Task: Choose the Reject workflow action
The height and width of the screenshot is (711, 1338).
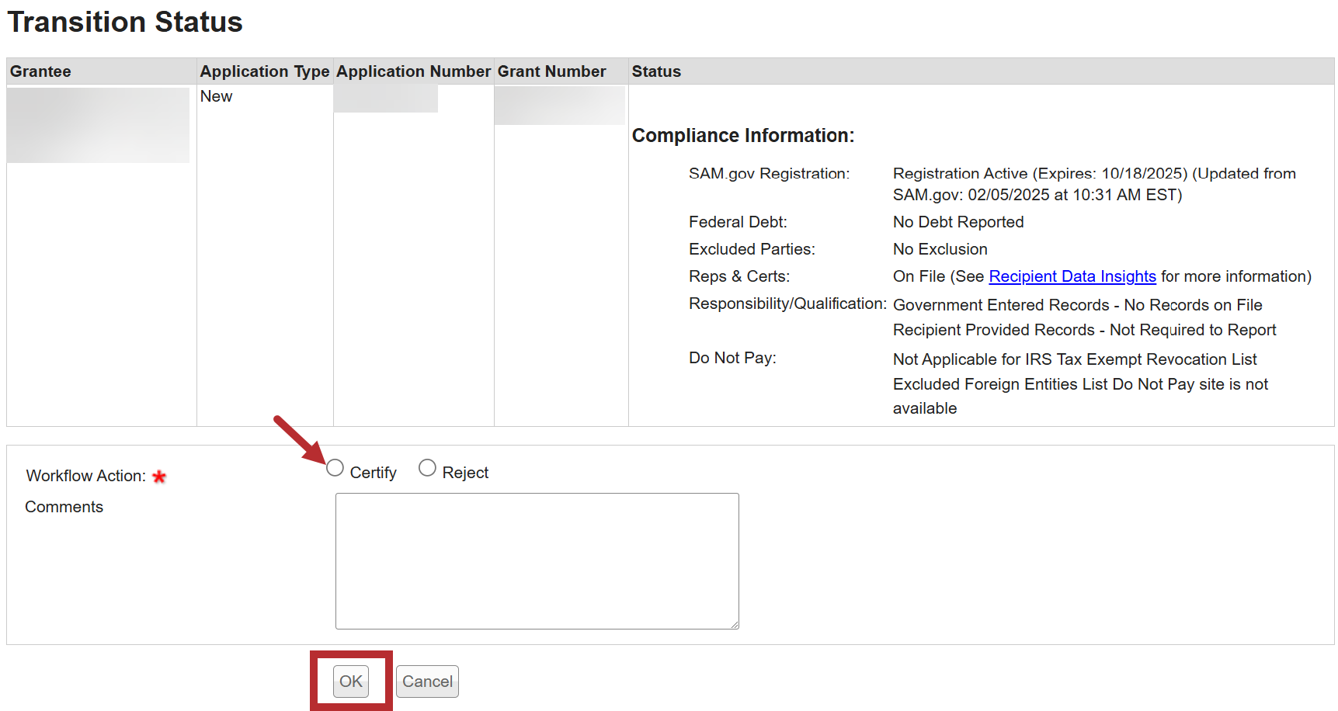Action: (427, 468)
